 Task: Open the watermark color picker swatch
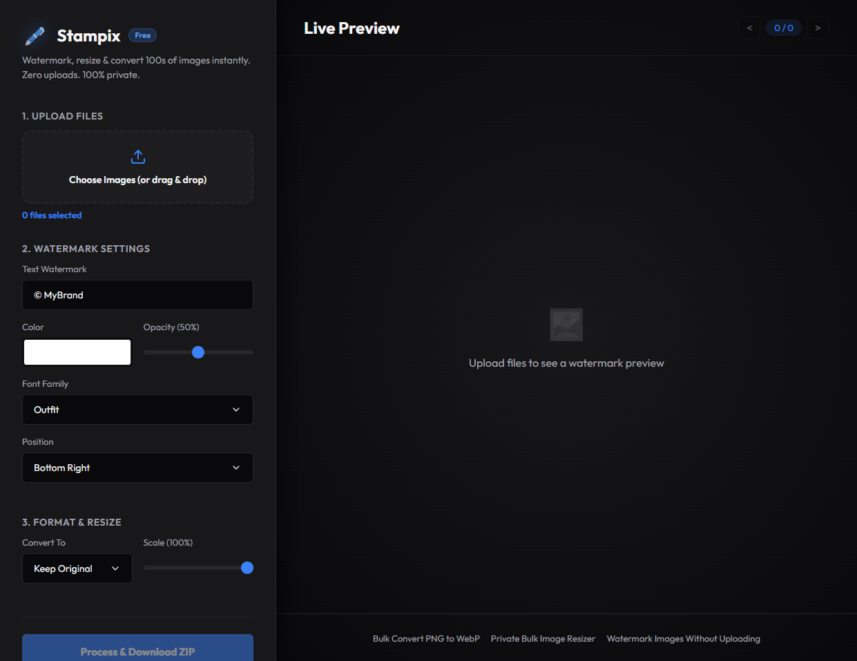pos(77,352)
